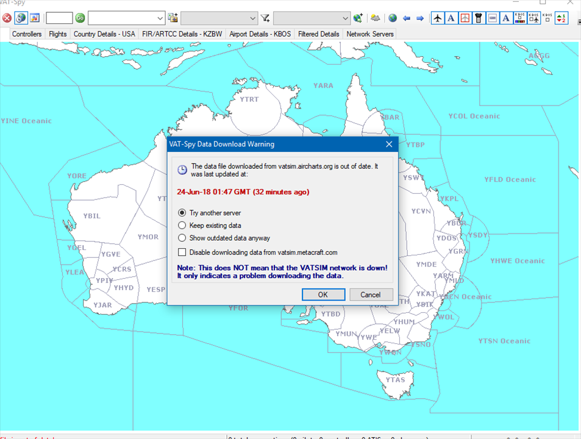Click the YTRT label on the map

pos(249,99)
